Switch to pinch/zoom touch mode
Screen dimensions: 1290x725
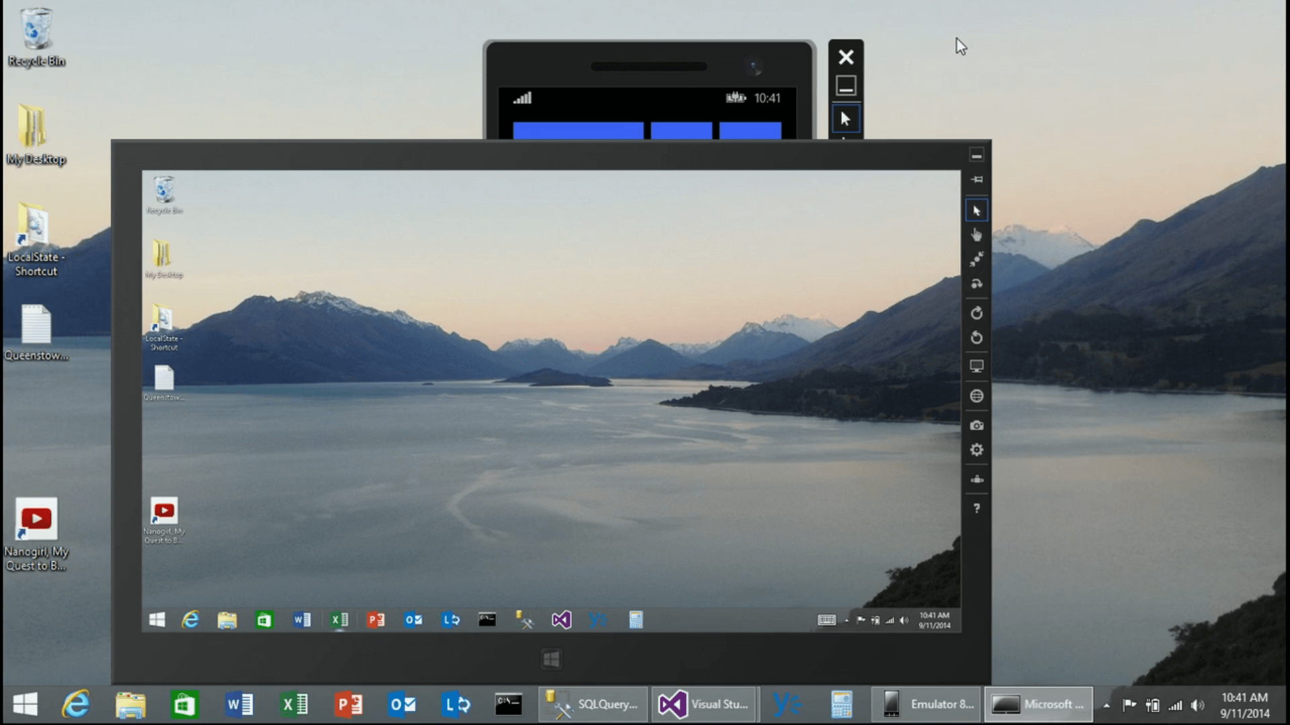click(x=976, y=259)
